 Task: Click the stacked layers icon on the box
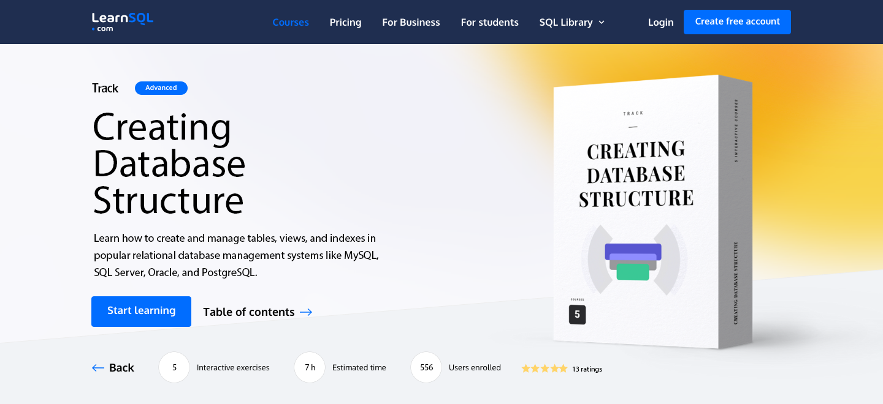coord(633,261)
